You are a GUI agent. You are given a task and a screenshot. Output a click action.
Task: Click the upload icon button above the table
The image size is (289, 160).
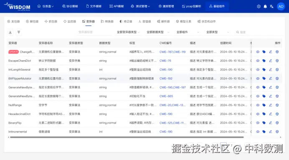click(19, 32)
